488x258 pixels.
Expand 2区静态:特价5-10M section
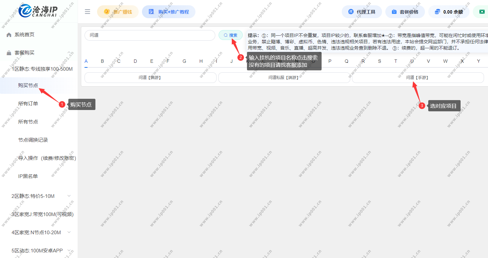(69, 196)
